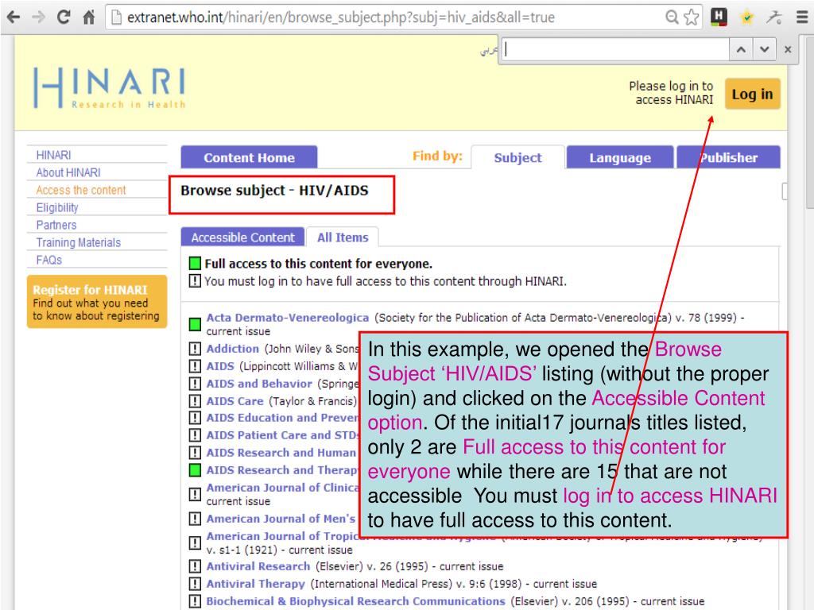Viewport: 814px width, 610px height.
Task: Jump to next find result arrow
Action: (764, 50)
